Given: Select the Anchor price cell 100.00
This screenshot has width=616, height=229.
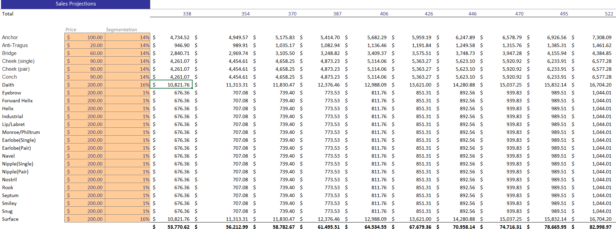Looking at the screenshot, I should point(85,37).
